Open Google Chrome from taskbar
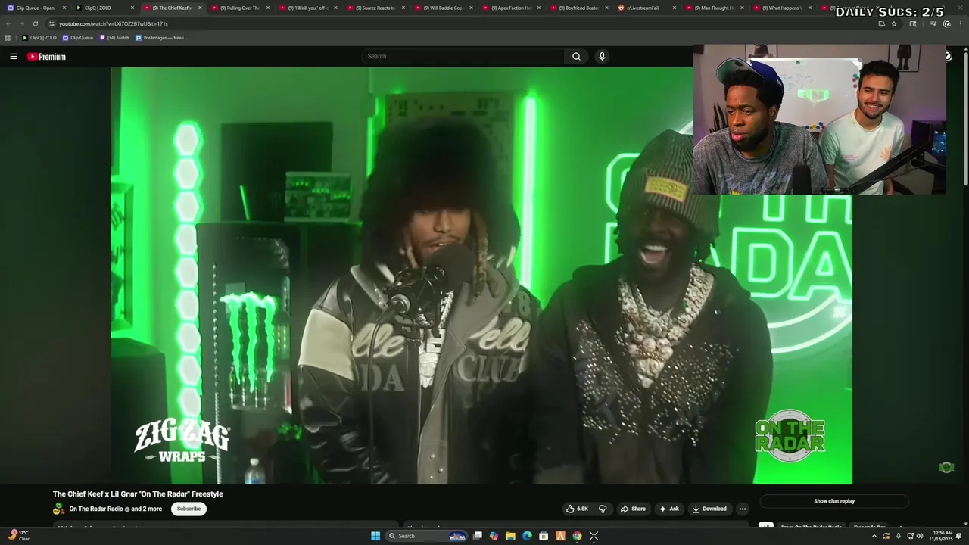This screenshot has width=969, height=545. point(577,536)
